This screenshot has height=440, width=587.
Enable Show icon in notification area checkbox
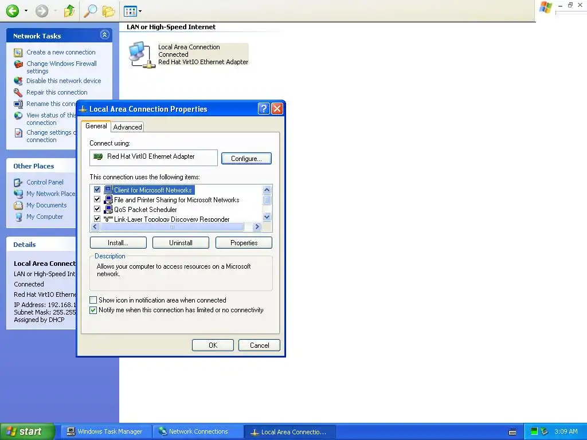93,300
